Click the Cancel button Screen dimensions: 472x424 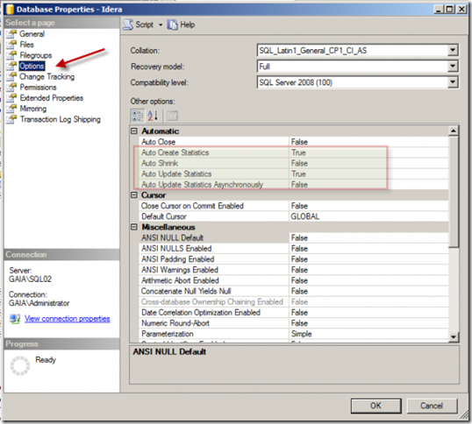[432, 406]
